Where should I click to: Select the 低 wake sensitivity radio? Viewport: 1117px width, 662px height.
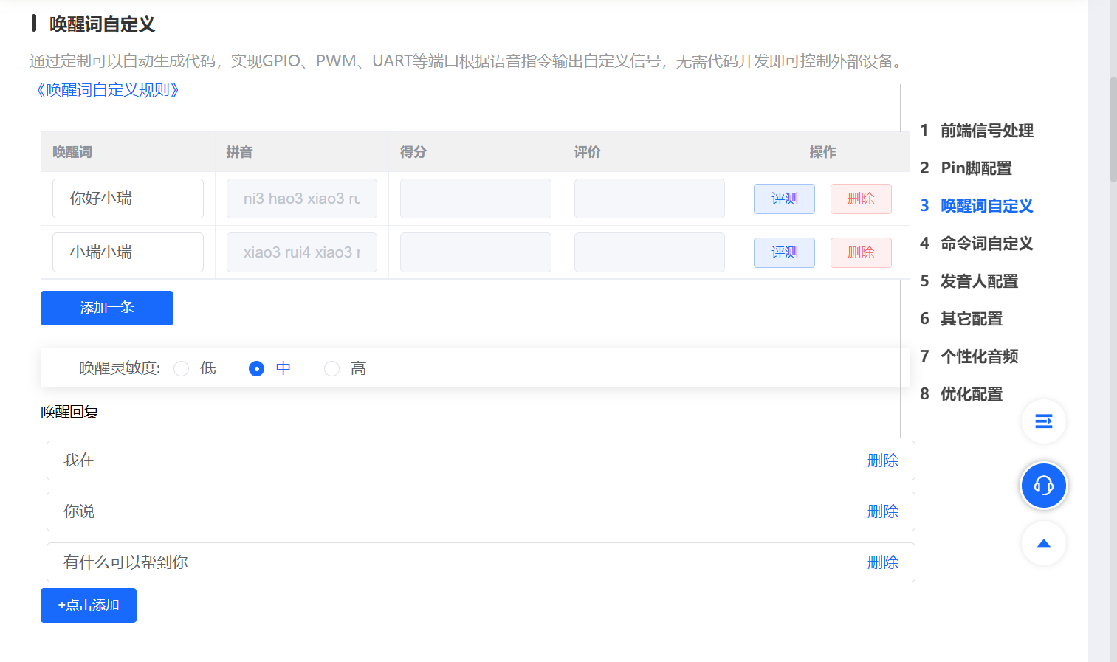pyautogui.click(x=182, y=368)
